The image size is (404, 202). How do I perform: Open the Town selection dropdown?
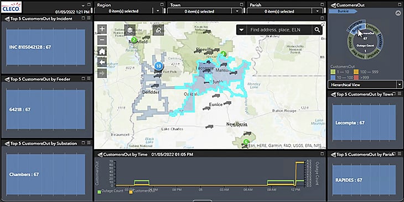[x=237, y=11]
